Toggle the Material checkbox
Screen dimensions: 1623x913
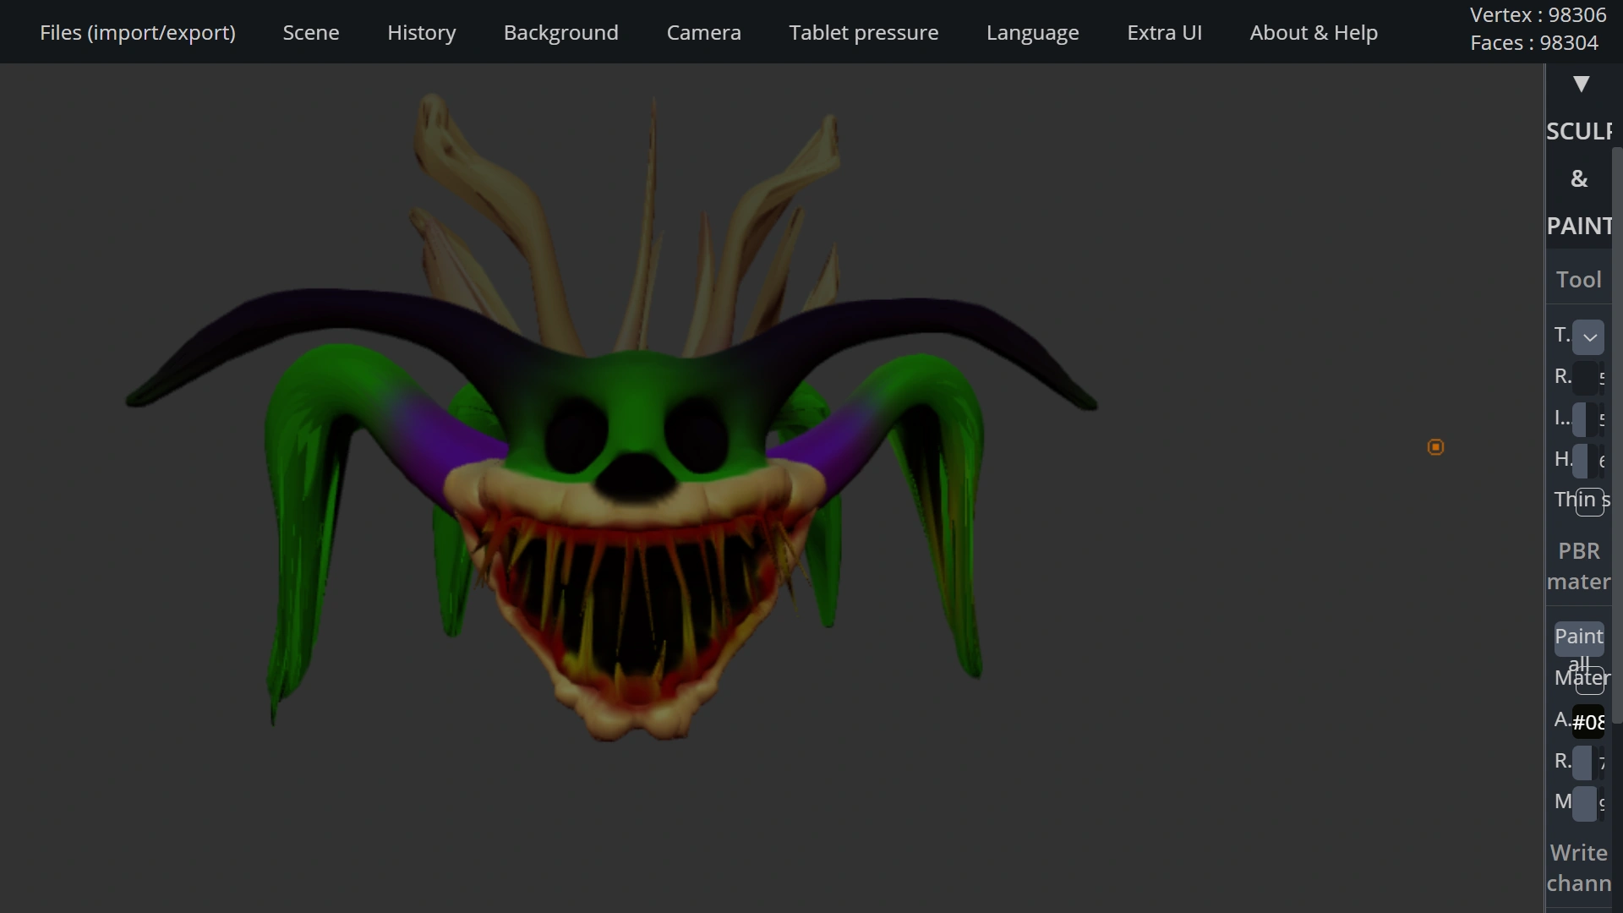[1589, 681]
